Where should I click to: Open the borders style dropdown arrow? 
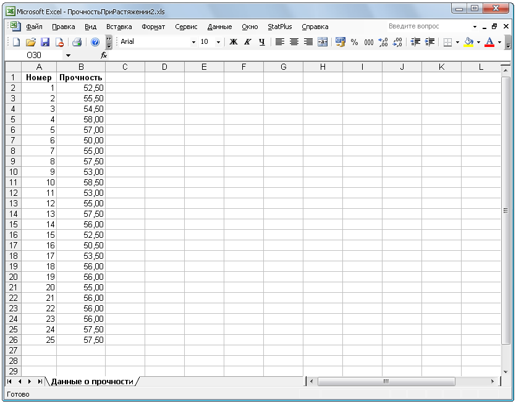pos(457,42)
